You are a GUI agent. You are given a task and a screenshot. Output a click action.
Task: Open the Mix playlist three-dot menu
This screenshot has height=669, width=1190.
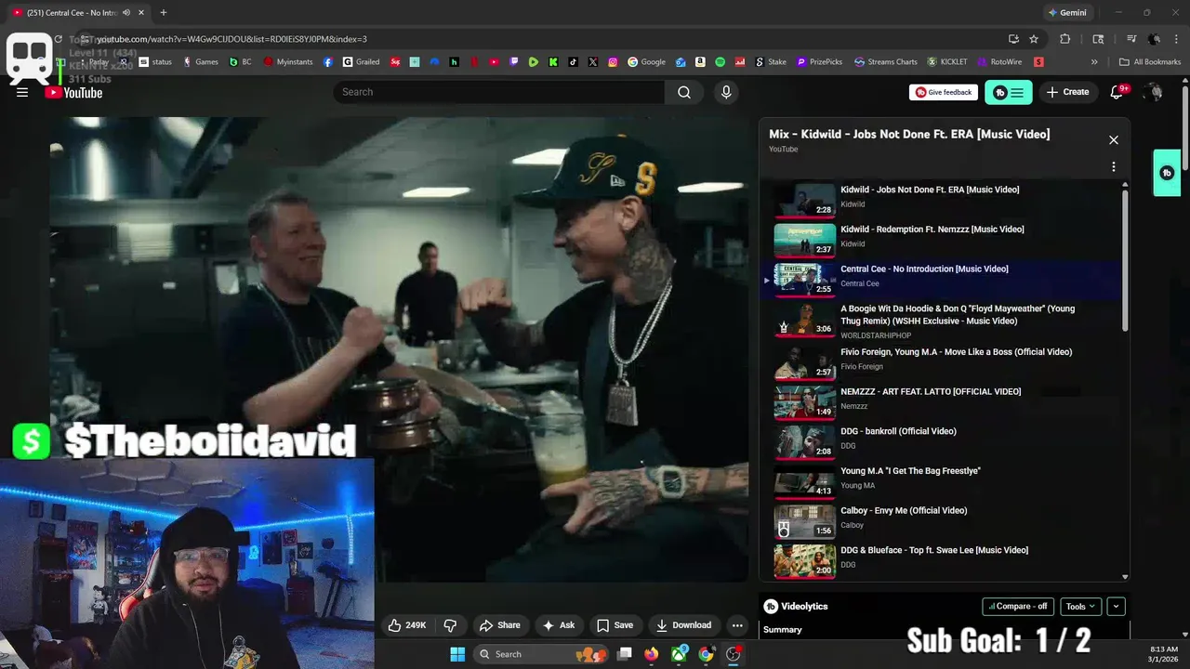tap(1113, 167)
